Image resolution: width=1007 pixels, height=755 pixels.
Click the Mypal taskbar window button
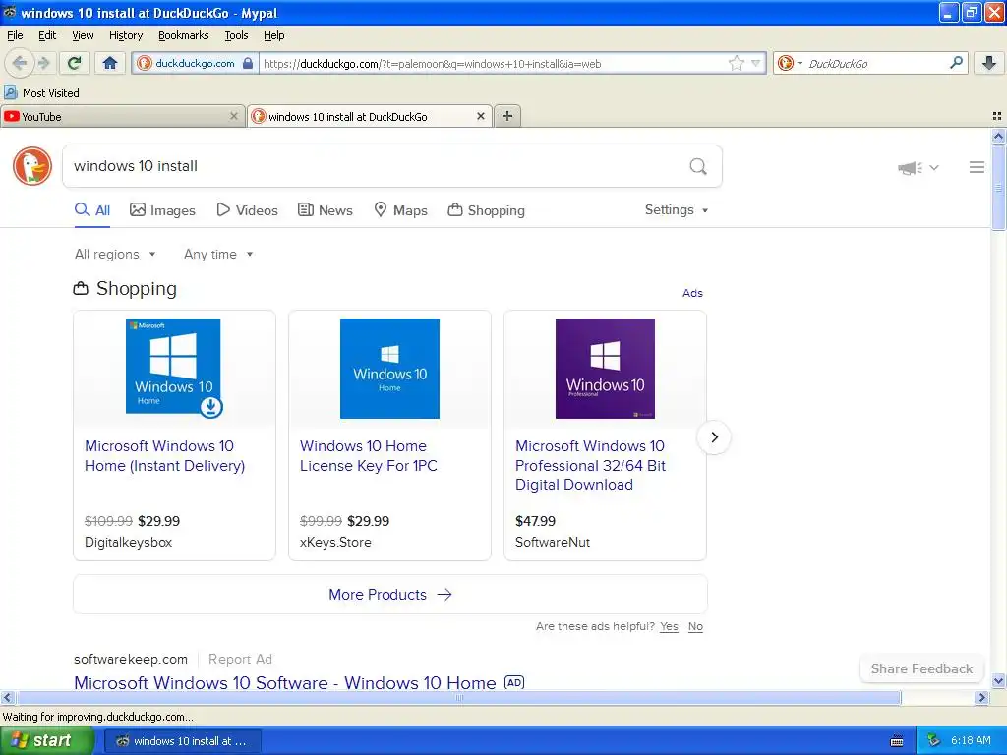(x=182, y=741)
